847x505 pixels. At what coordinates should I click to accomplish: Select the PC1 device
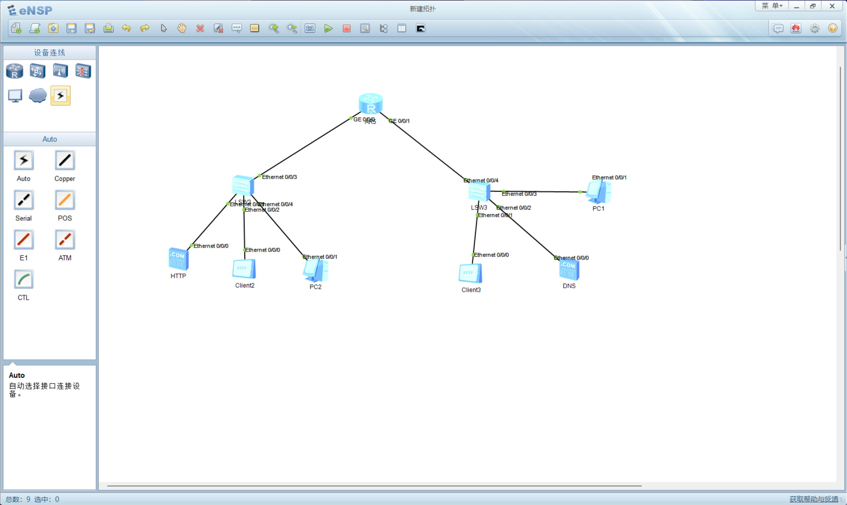coord(599,192)
